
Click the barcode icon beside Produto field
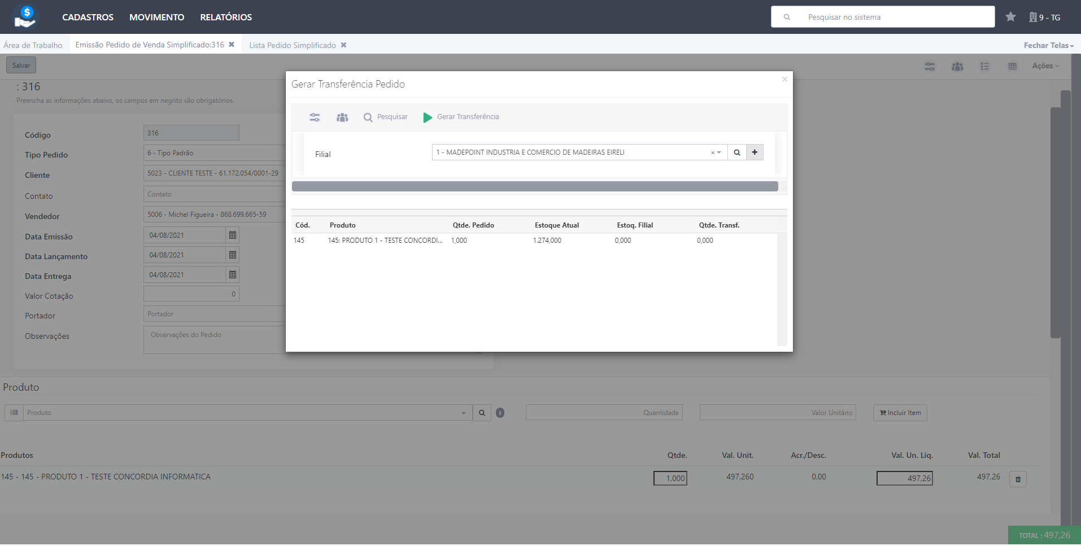[x=14, y=413]
